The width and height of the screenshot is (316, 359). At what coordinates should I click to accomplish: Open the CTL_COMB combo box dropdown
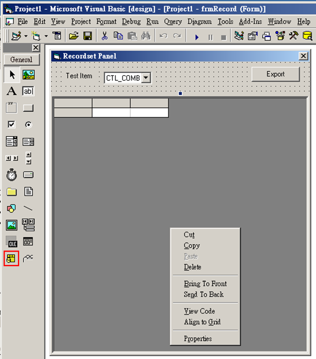(x=145, y=78)
